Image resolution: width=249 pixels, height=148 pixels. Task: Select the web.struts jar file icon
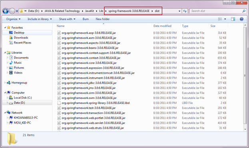click(x=59, y=128)
